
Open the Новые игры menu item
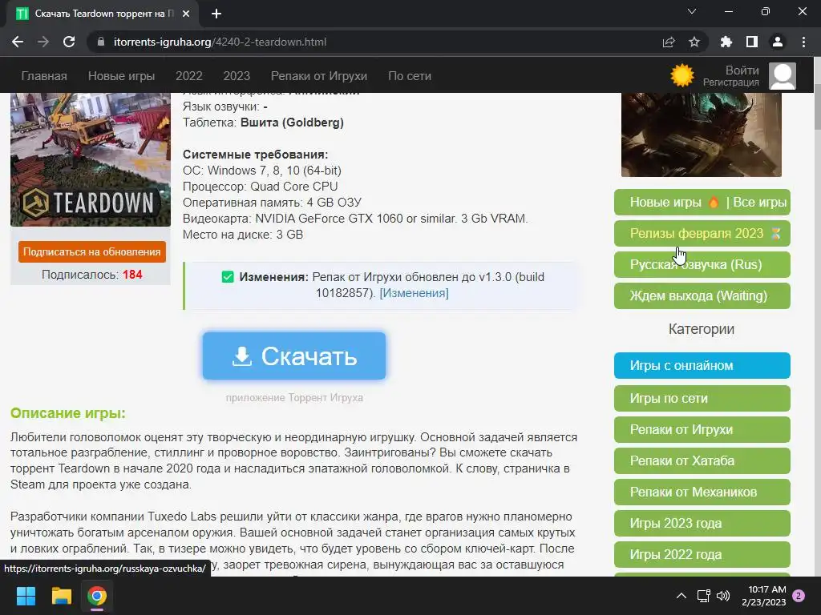click(122, 76)
